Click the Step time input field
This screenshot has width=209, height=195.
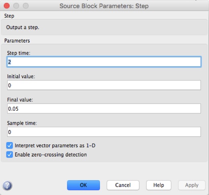[104, 62]
